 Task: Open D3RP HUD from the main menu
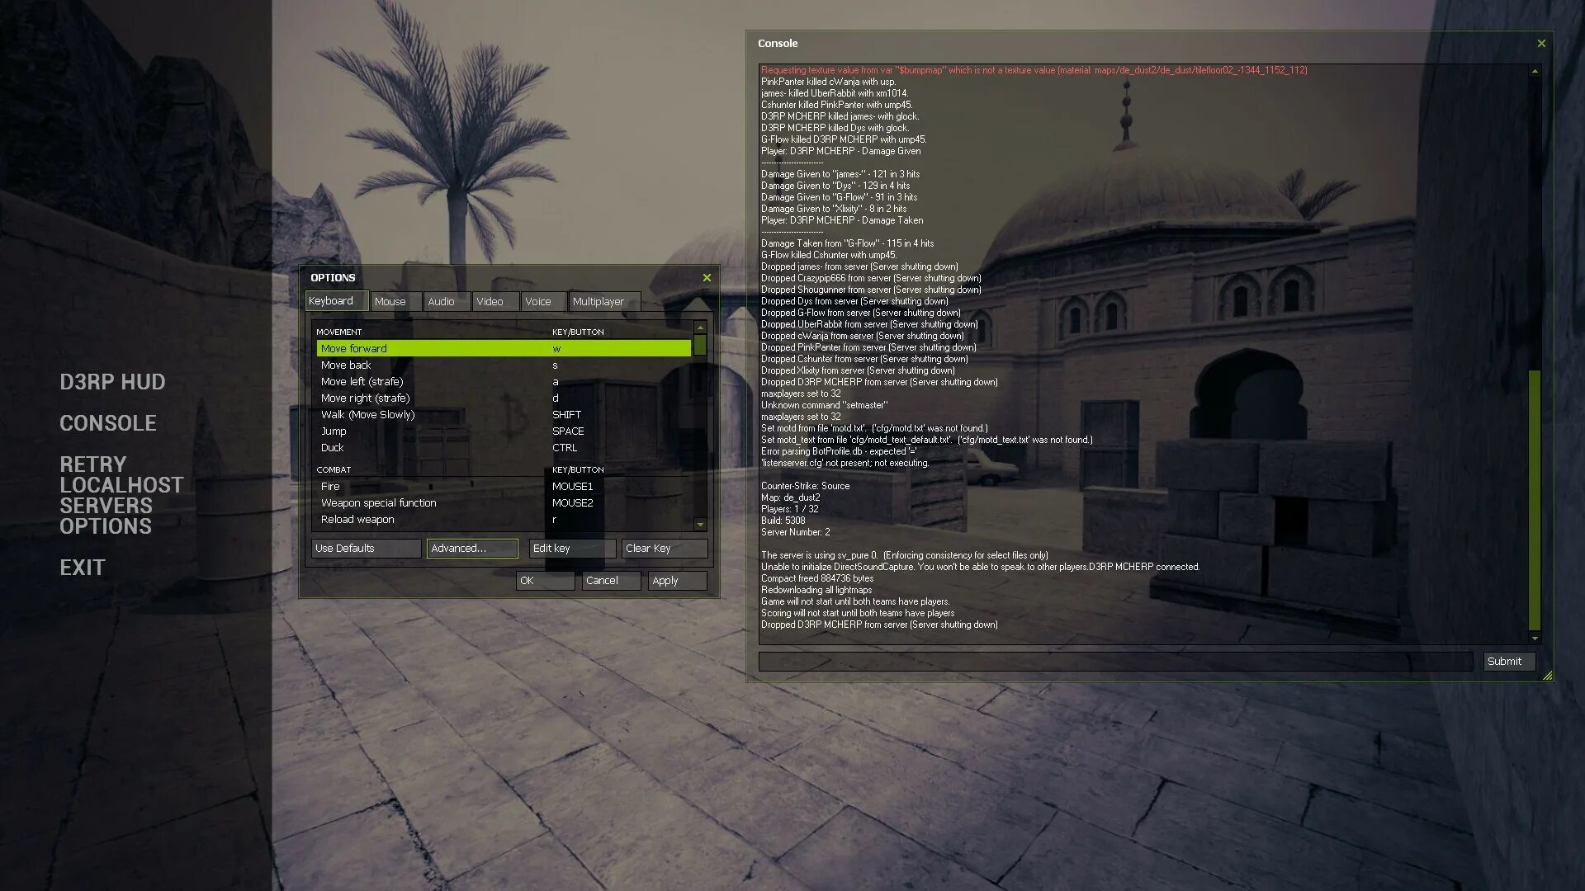tap(112, 382)
